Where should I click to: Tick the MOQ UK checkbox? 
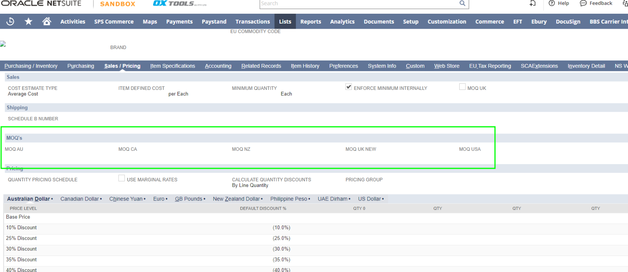tap(462, 87)
